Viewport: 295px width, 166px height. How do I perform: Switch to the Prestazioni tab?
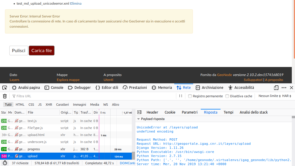pos(135,88)
